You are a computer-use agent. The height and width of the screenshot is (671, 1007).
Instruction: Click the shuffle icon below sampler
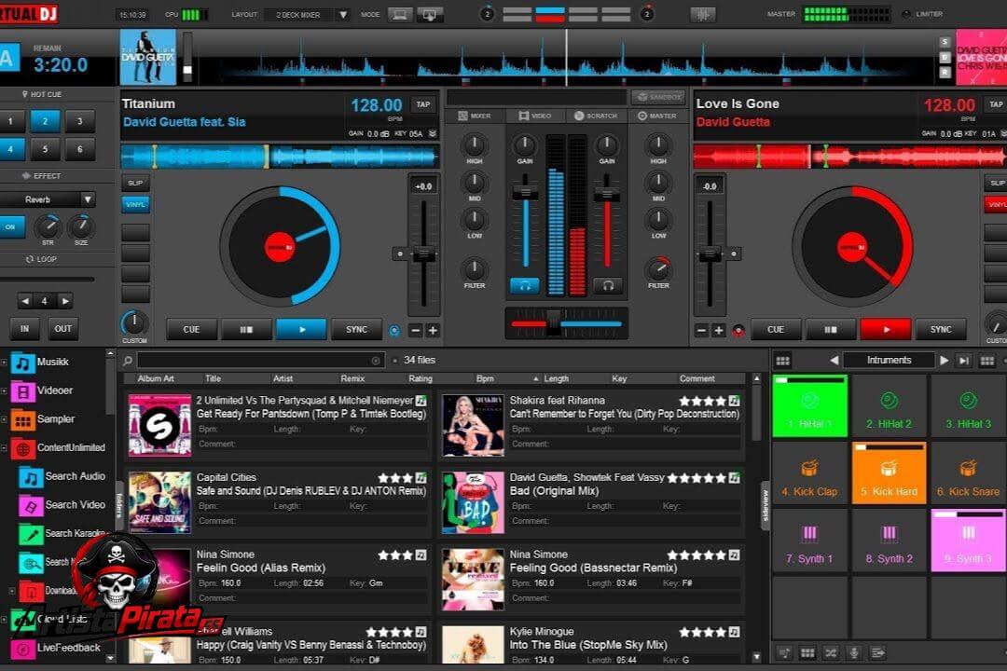coord(831,653)
